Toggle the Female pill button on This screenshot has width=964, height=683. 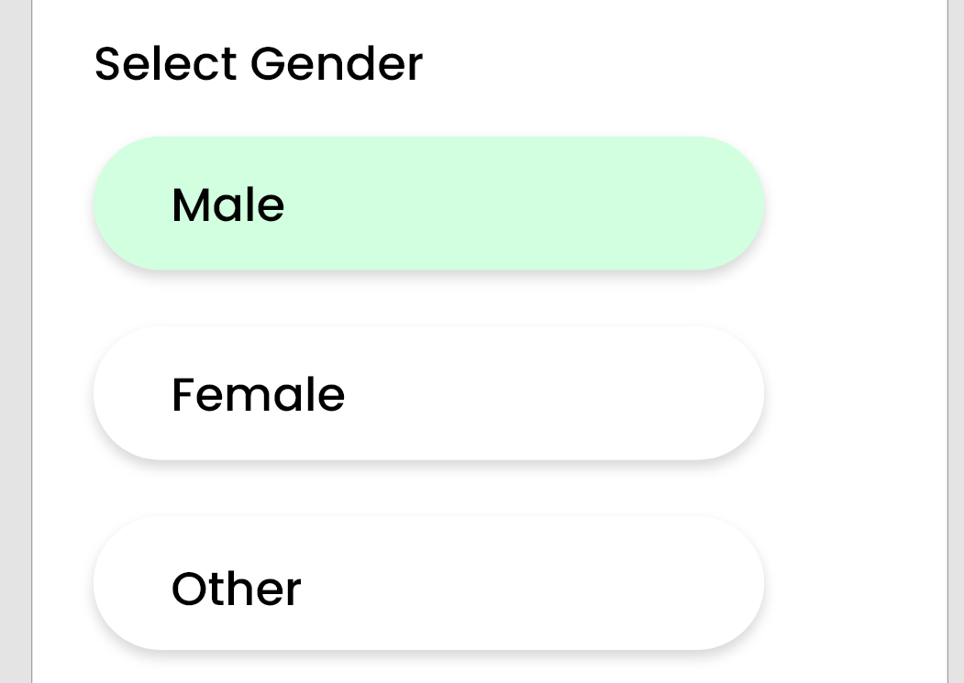coord(428,393)
